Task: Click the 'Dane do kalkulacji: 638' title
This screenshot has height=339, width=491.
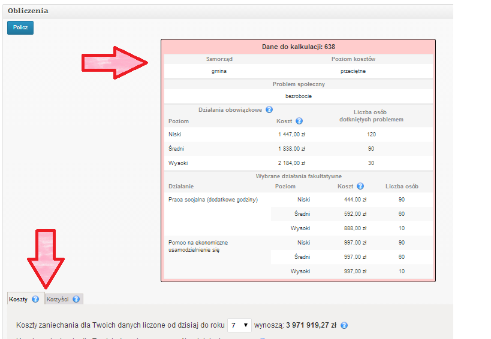Action: coord(299,47)
